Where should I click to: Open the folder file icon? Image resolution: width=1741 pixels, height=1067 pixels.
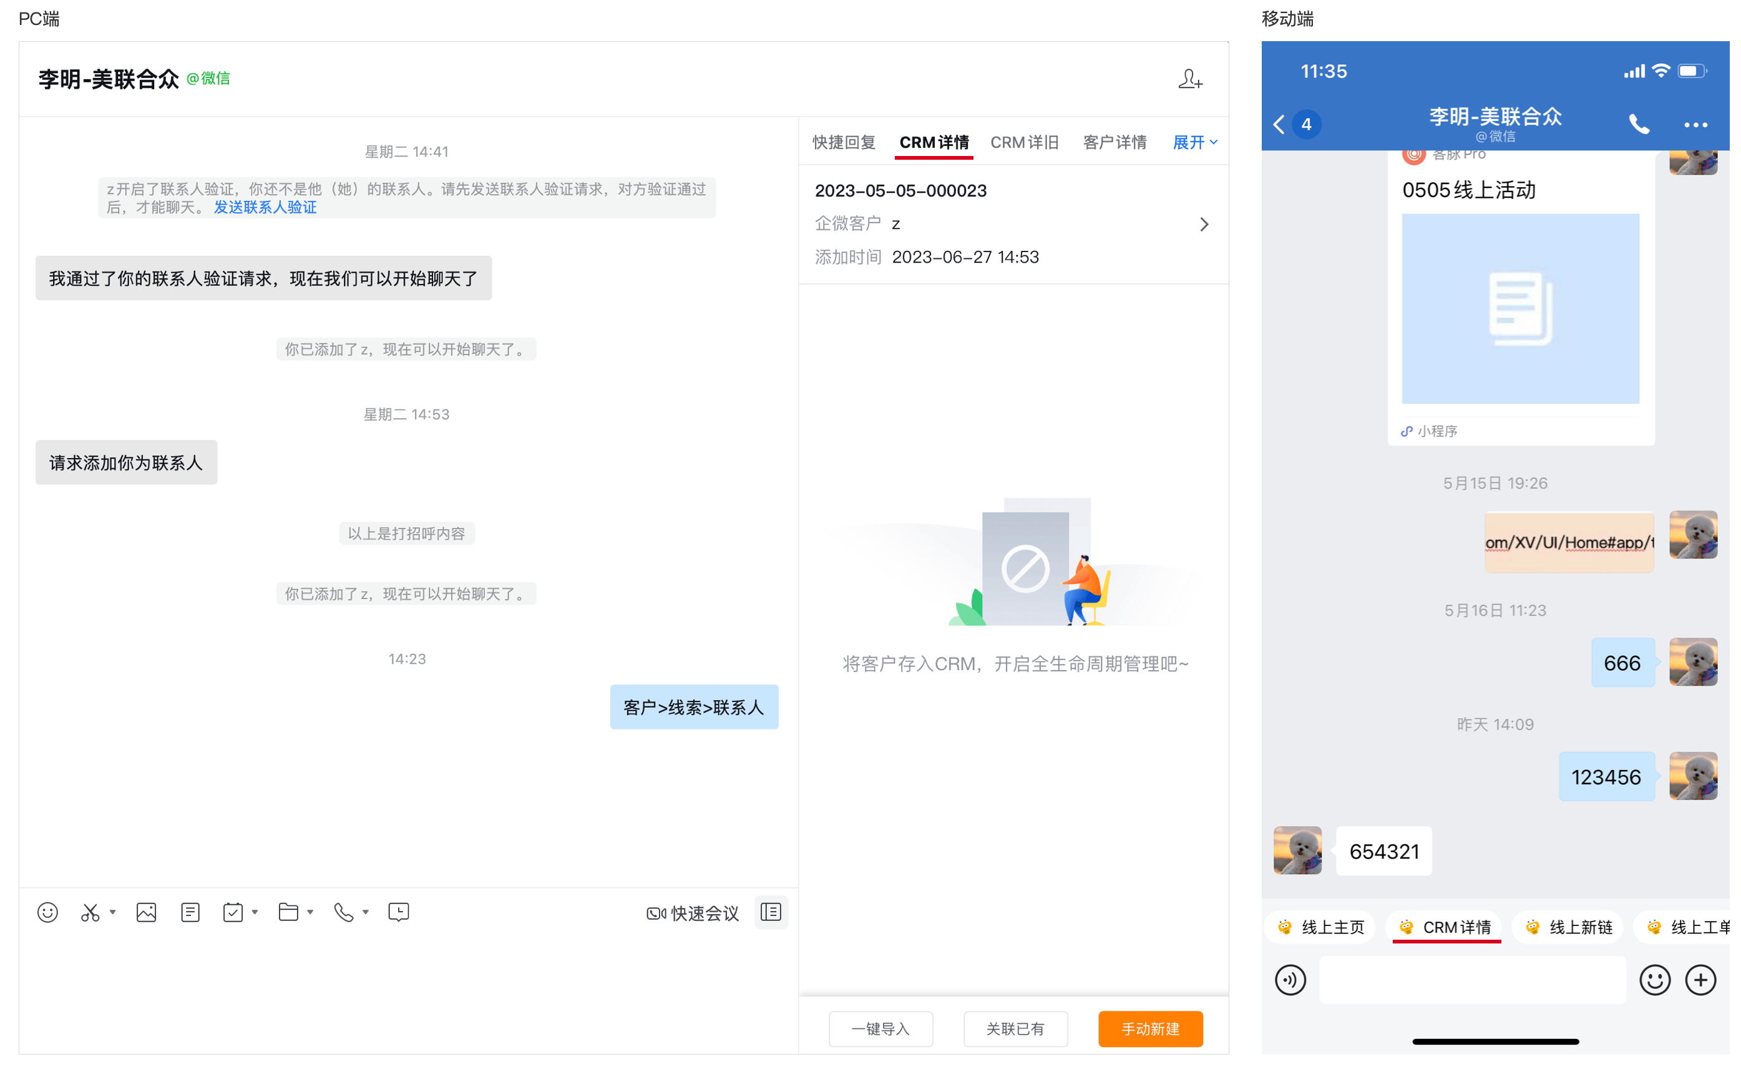(288, 912)
